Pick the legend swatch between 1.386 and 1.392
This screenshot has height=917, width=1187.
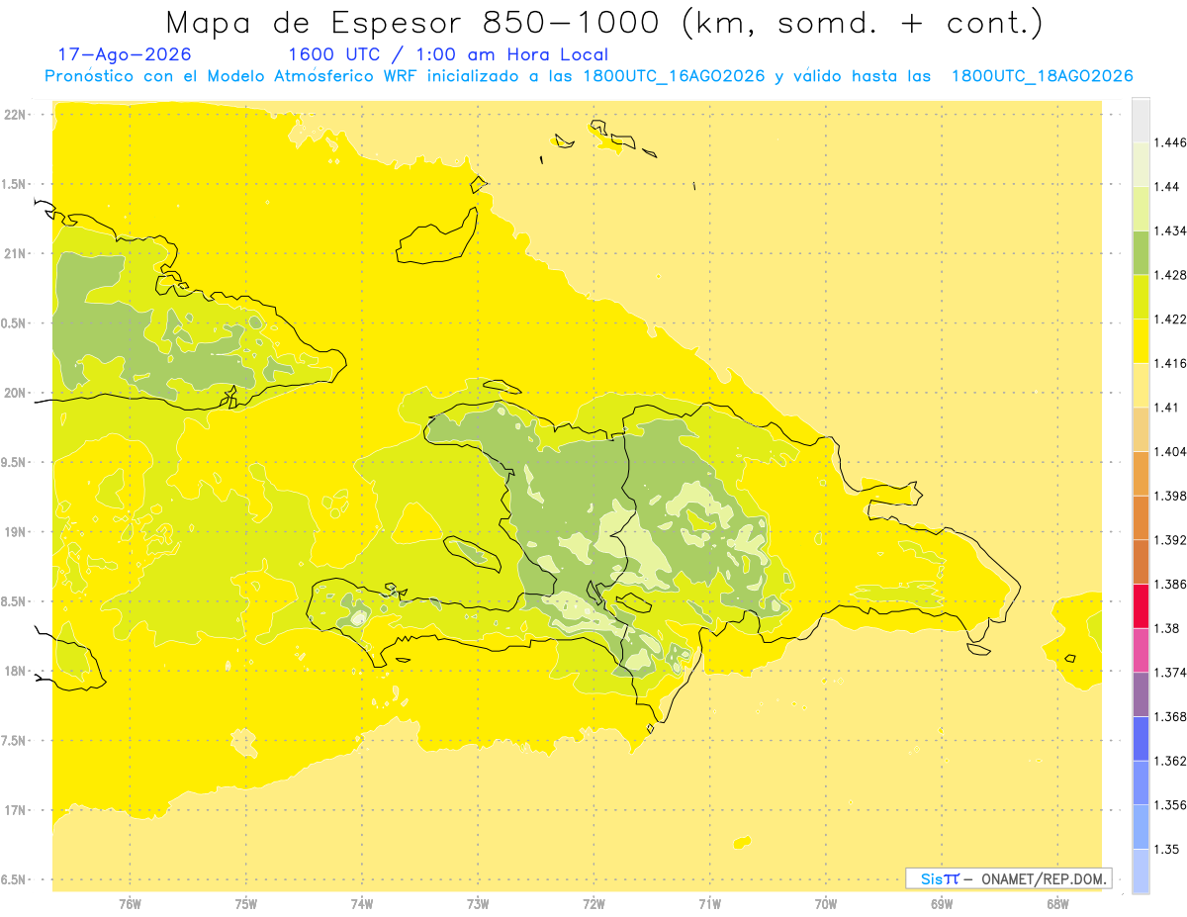[x=1141, y=562]
